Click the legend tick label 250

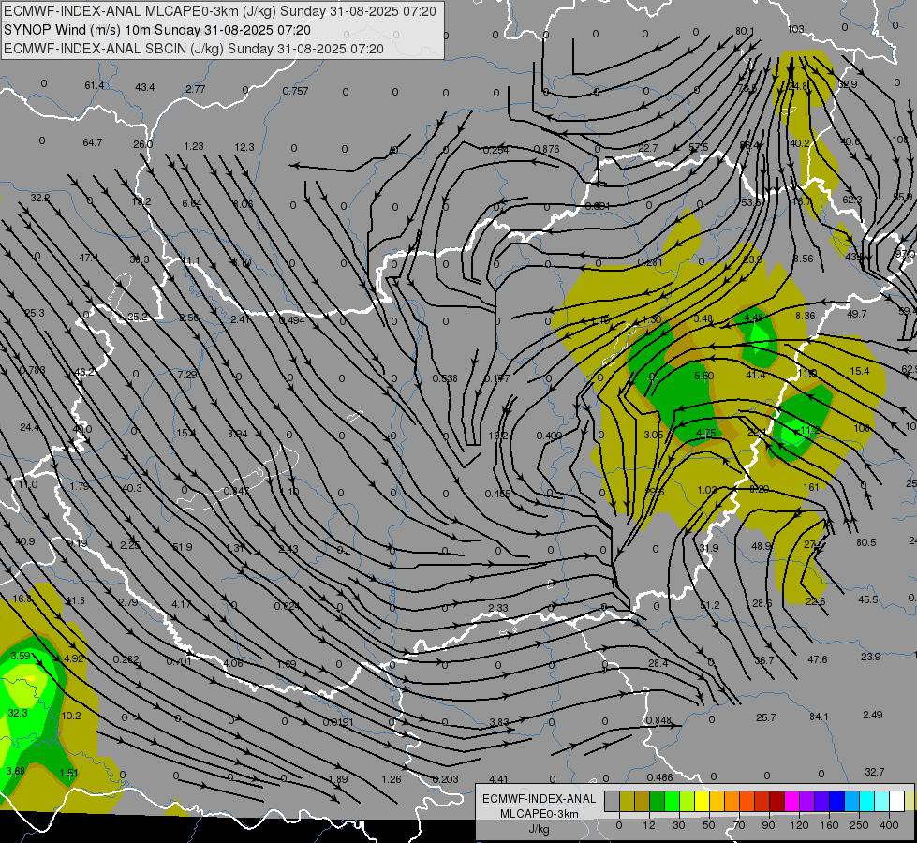pos(859,825)
